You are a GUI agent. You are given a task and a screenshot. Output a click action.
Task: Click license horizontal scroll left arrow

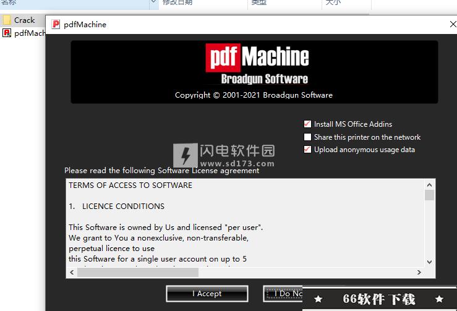coord(72,272)
